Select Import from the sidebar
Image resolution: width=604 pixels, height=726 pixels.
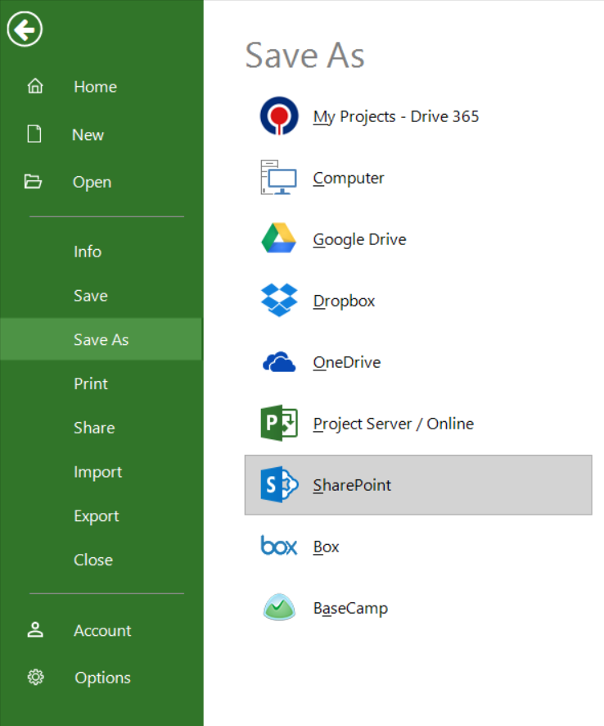tap(97, 472)
